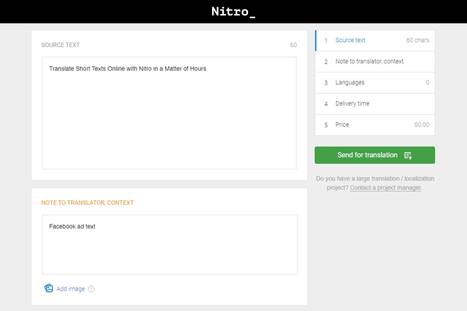Click inside the Source text input area
This screenshot has width=467, height=311.
coord(169,112)
